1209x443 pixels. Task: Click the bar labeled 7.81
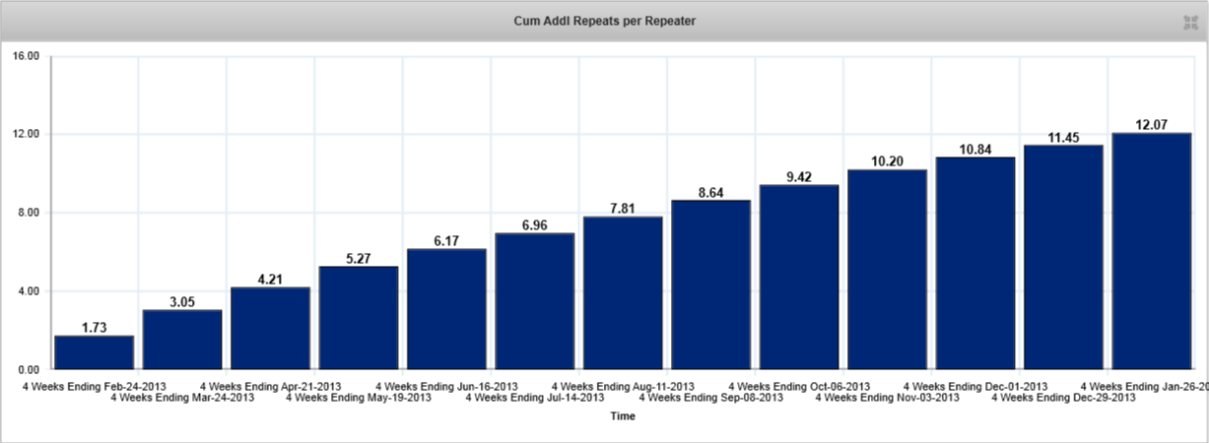click(x=623, y=293)
